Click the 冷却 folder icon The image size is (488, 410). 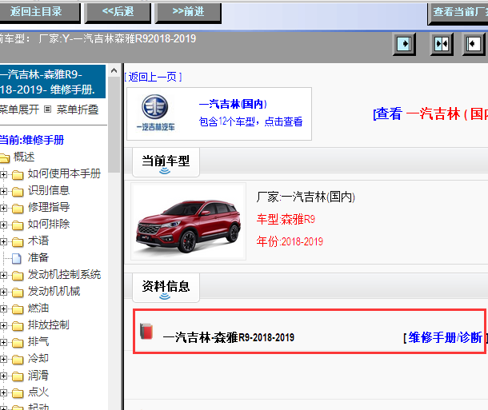18,360
